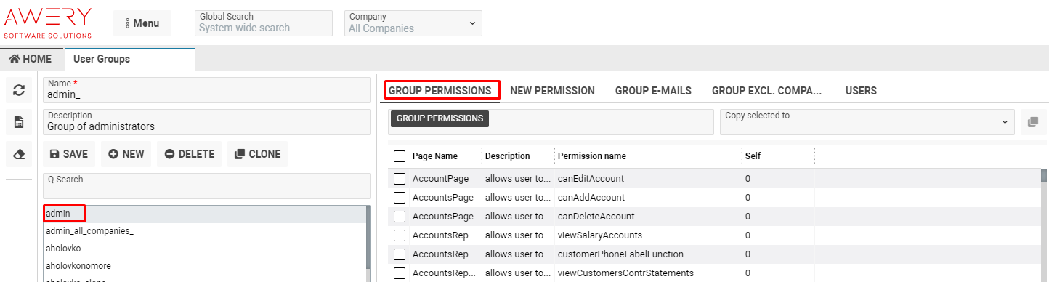Toggle the select-all checkbox in table header
This screenshot has height=282, width=1049.
coord(400,156)
